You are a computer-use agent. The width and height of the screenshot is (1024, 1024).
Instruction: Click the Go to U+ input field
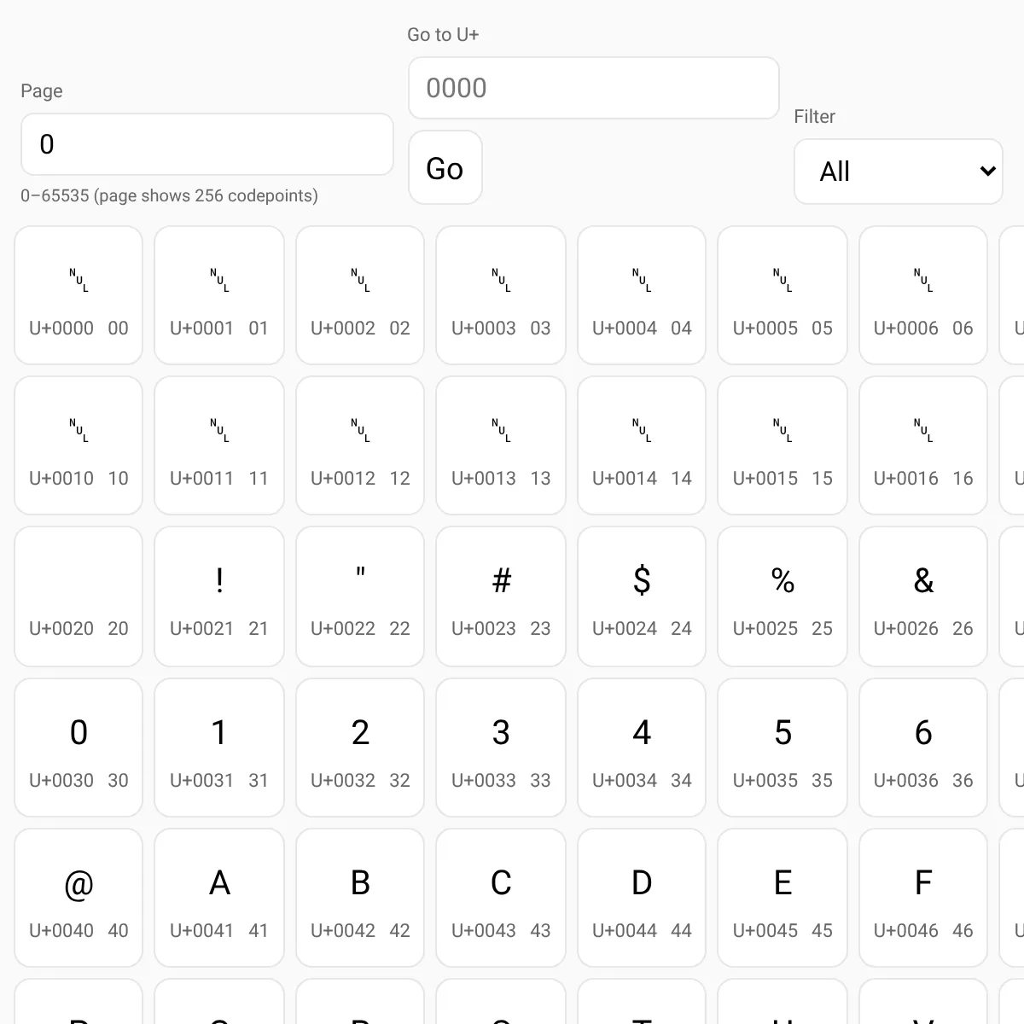(x=594, y=88)
